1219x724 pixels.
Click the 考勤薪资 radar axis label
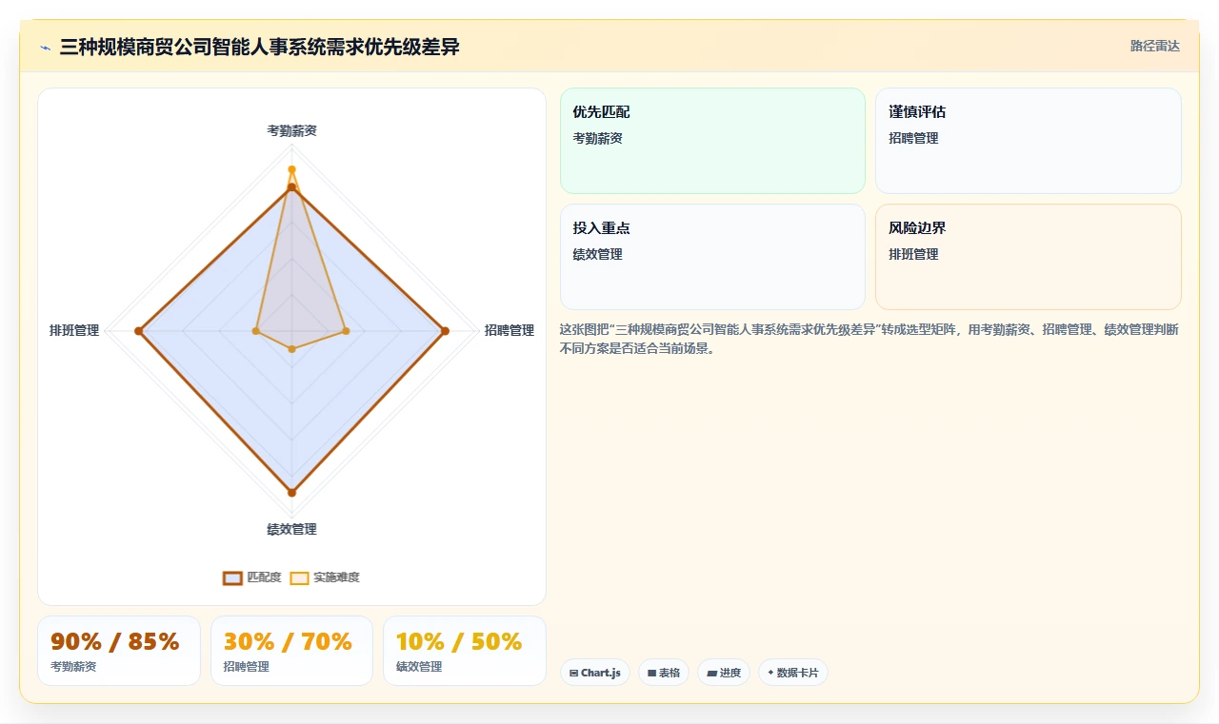tap(291, 130)
